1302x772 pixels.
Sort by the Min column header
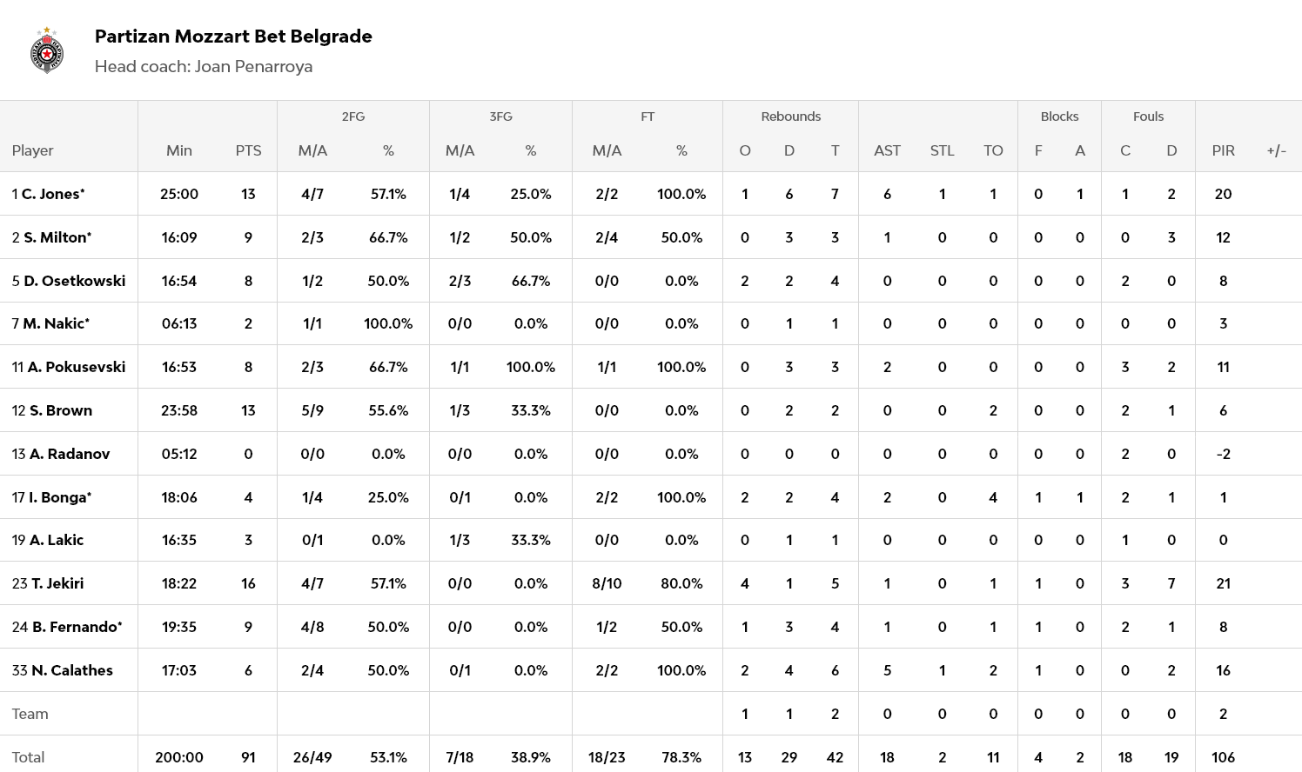pos(179,150)
